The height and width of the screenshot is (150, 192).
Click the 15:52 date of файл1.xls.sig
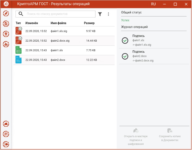(36, 31)
